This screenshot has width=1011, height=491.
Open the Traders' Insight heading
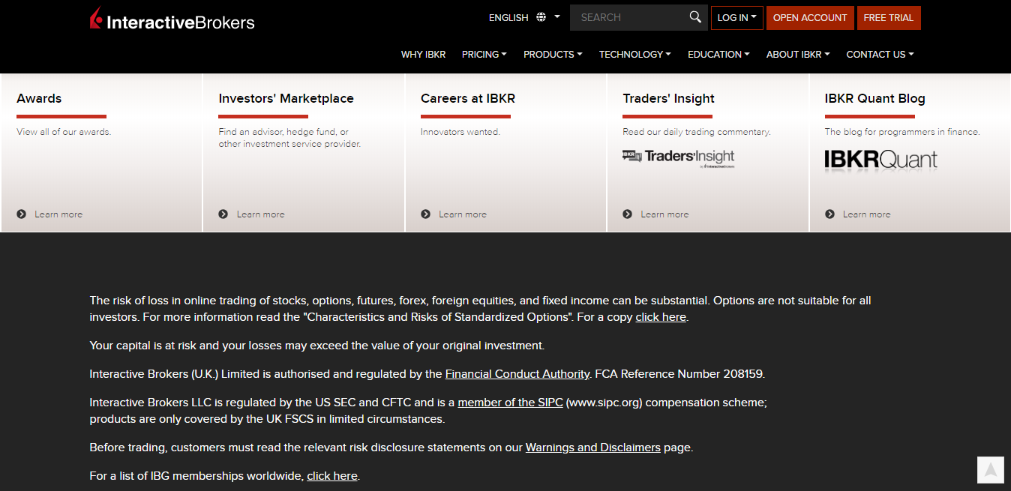[668, 98]
